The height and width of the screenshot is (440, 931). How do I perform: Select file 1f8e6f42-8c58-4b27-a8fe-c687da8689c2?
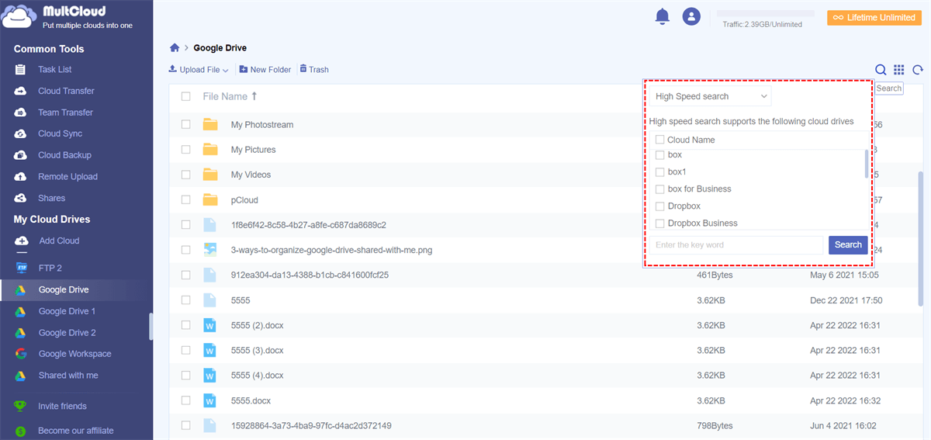[x=309, y=225]
